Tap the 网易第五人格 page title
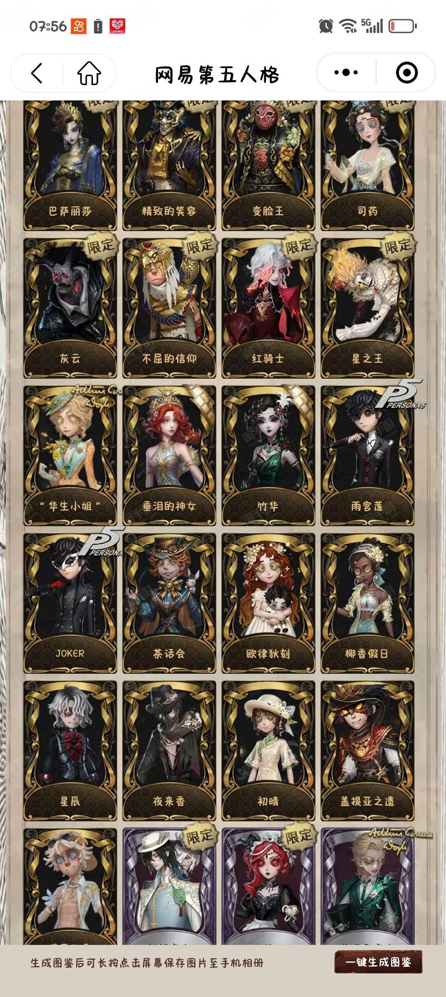The image size is (446, 997). click(x=217, y=74)
